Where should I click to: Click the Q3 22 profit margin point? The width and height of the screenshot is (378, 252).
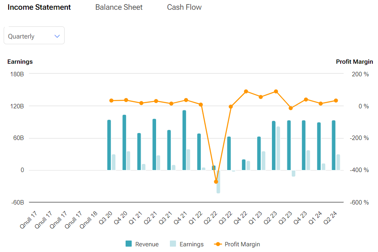click(231, 107)
